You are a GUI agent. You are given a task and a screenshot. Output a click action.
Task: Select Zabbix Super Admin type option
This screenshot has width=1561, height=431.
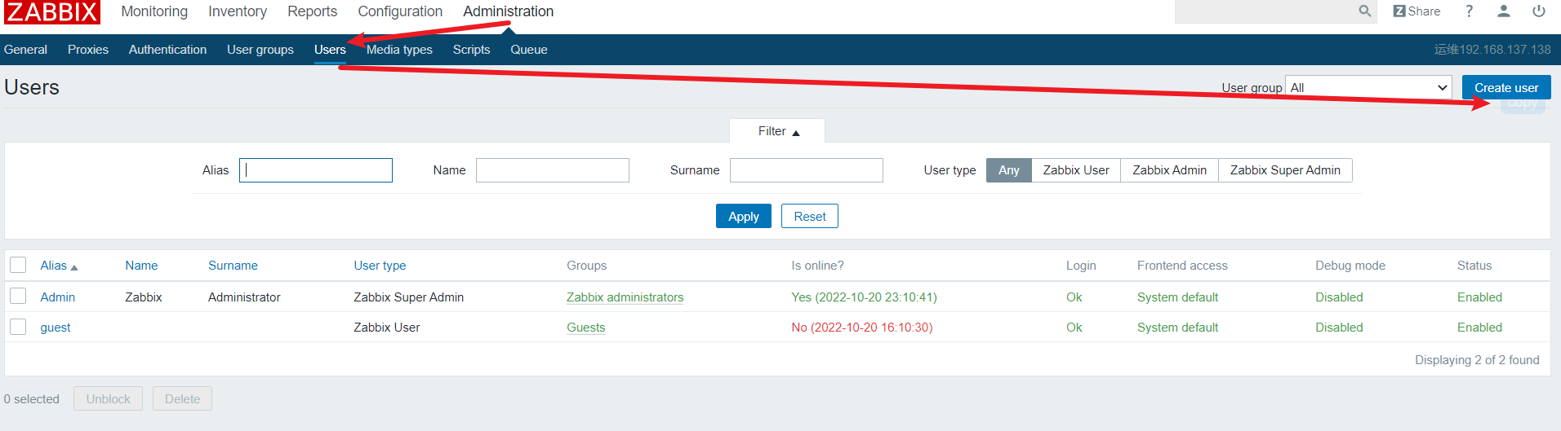click(1285, 170)
